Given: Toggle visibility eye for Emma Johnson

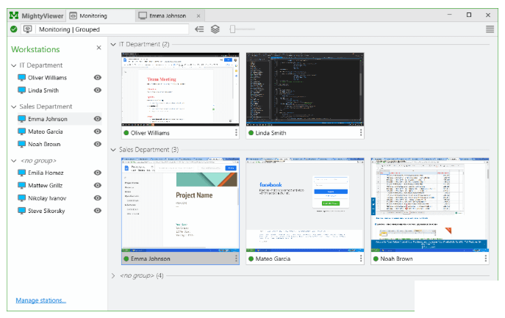Looking at the screenshot, I should [98, 119].
